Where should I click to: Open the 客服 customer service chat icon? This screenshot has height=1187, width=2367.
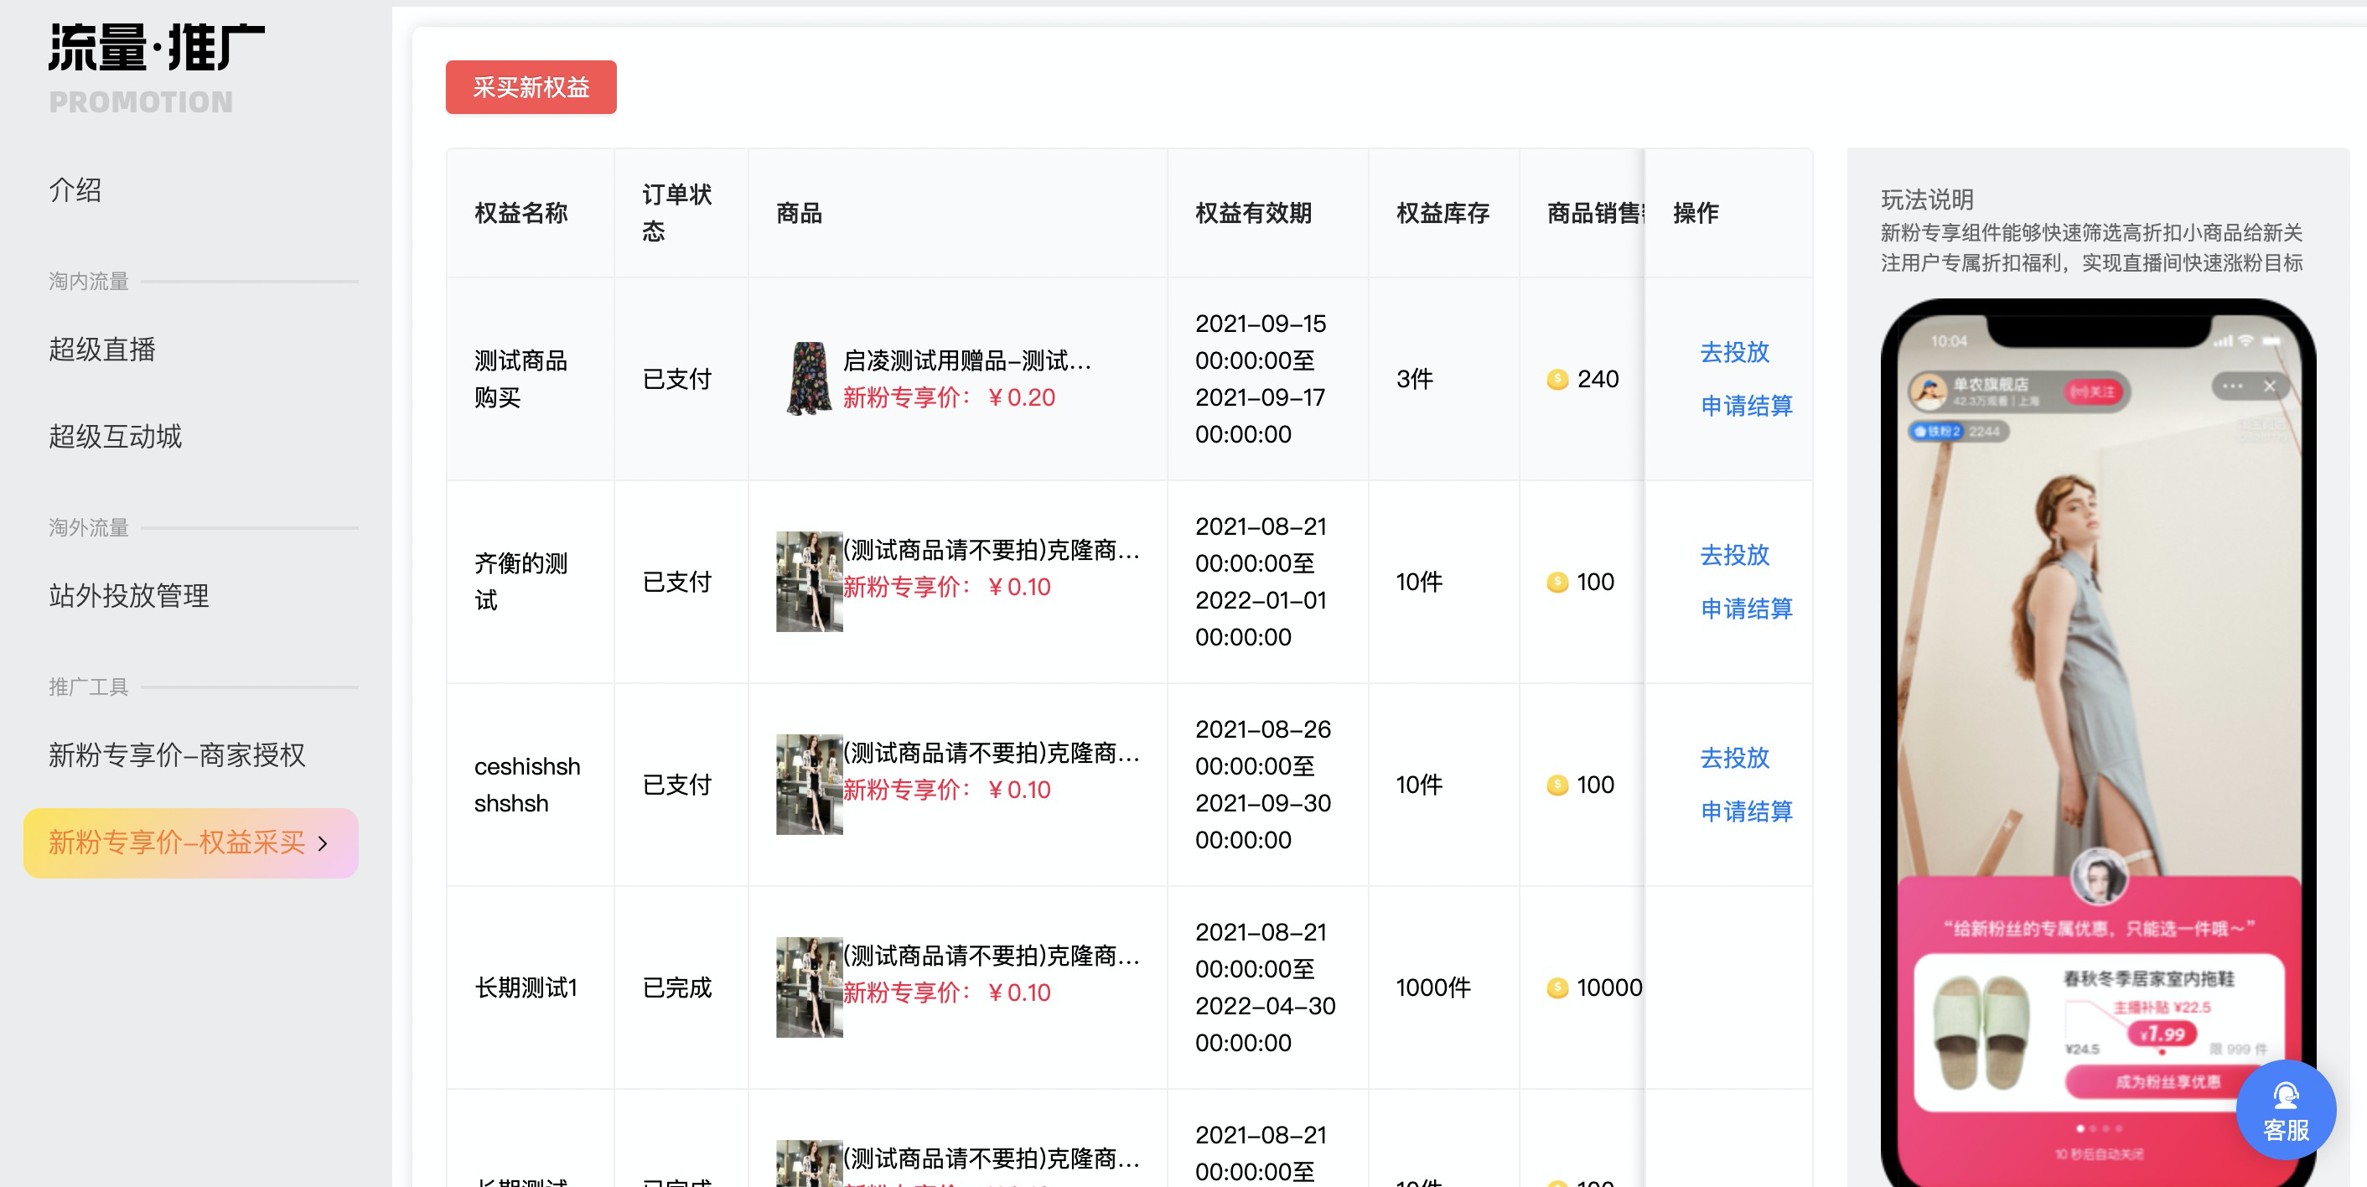pyautogui.click(x=2285, y=1110)
